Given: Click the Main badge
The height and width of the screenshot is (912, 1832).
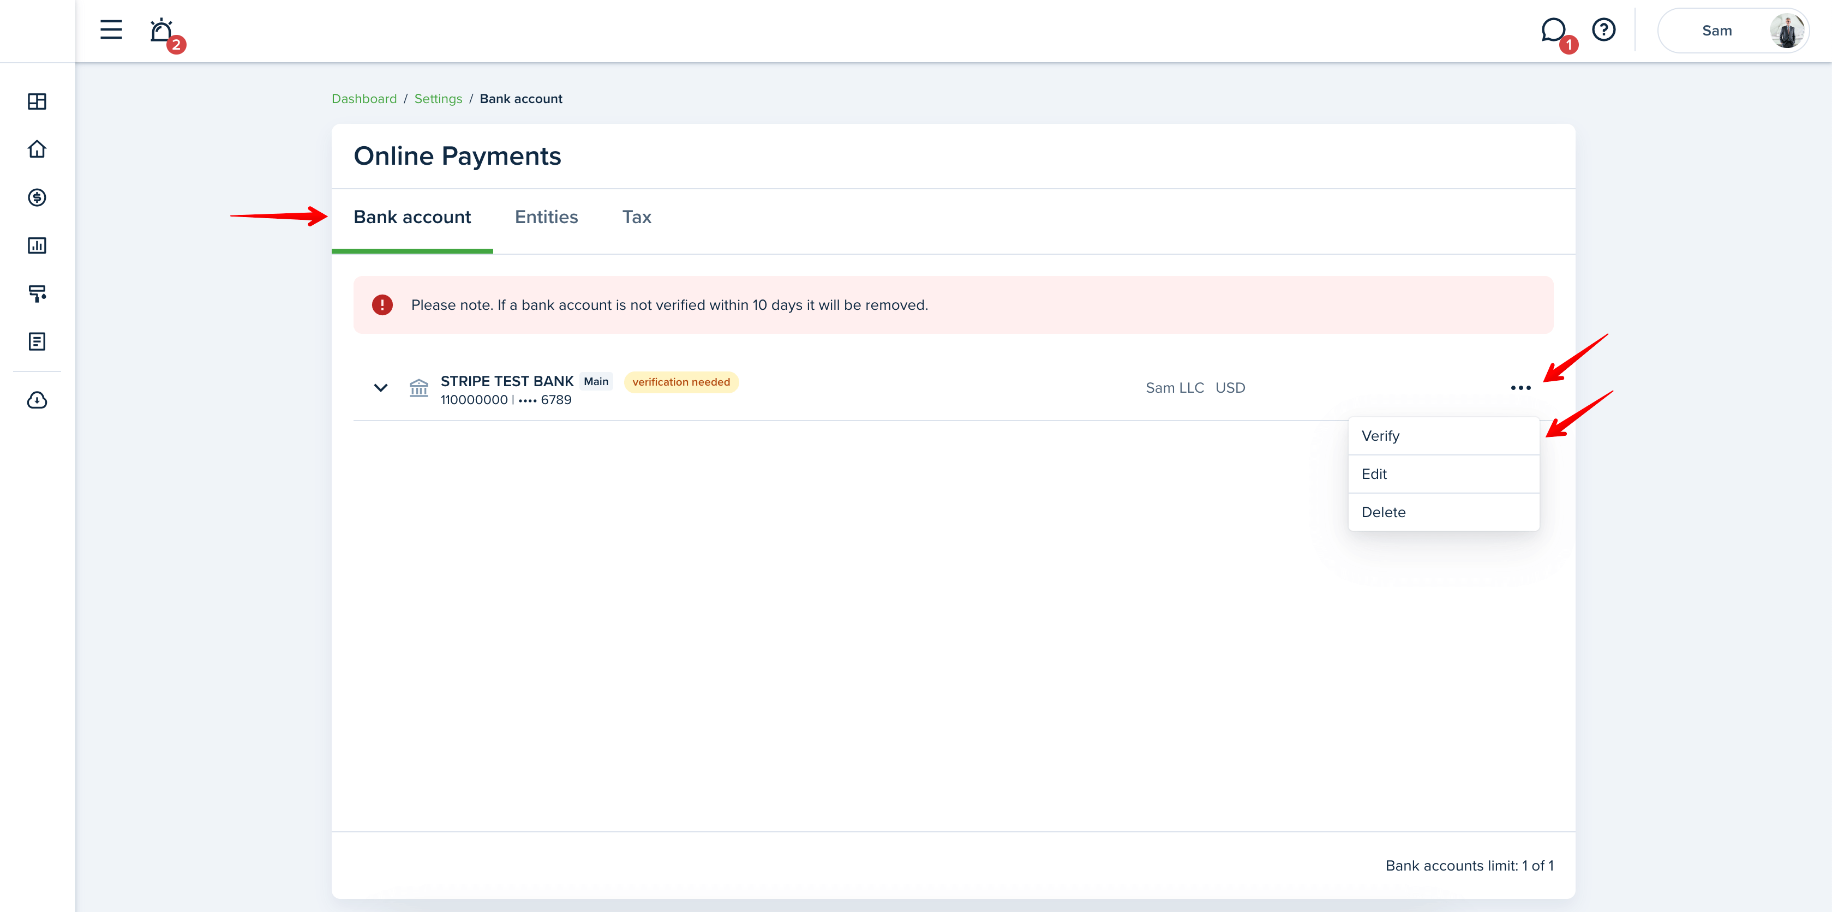Looking at the screenshot, I should point(596,382).
